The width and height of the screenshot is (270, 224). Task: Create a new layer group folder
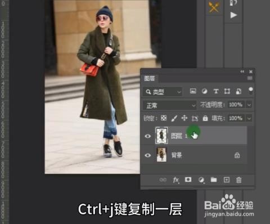point(214,180)
